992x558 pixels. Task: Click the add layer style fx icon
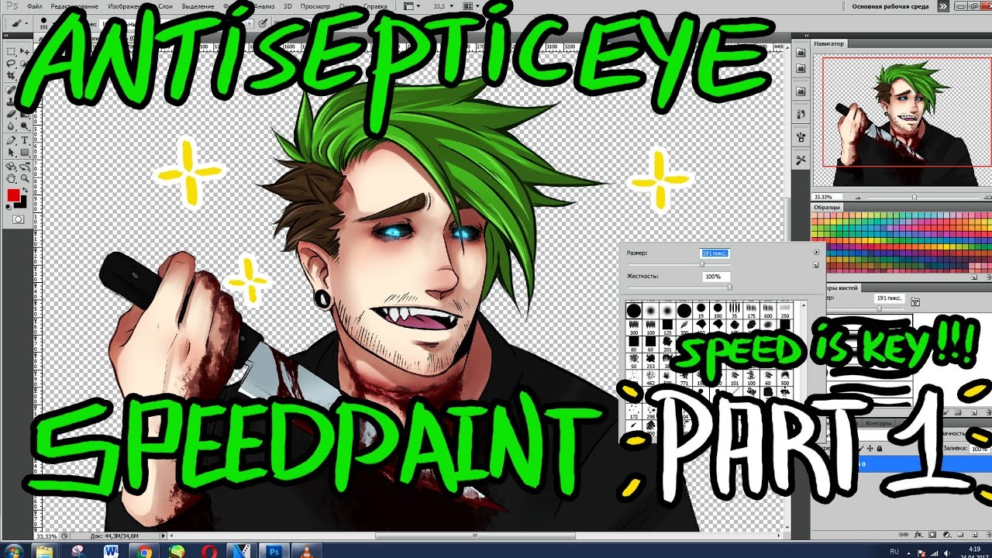click(x=918, y=535)
